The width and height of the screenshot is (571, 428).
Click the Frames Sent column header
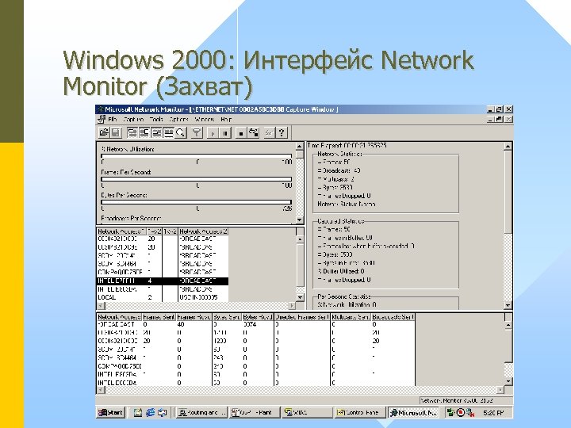click(159, 317)
